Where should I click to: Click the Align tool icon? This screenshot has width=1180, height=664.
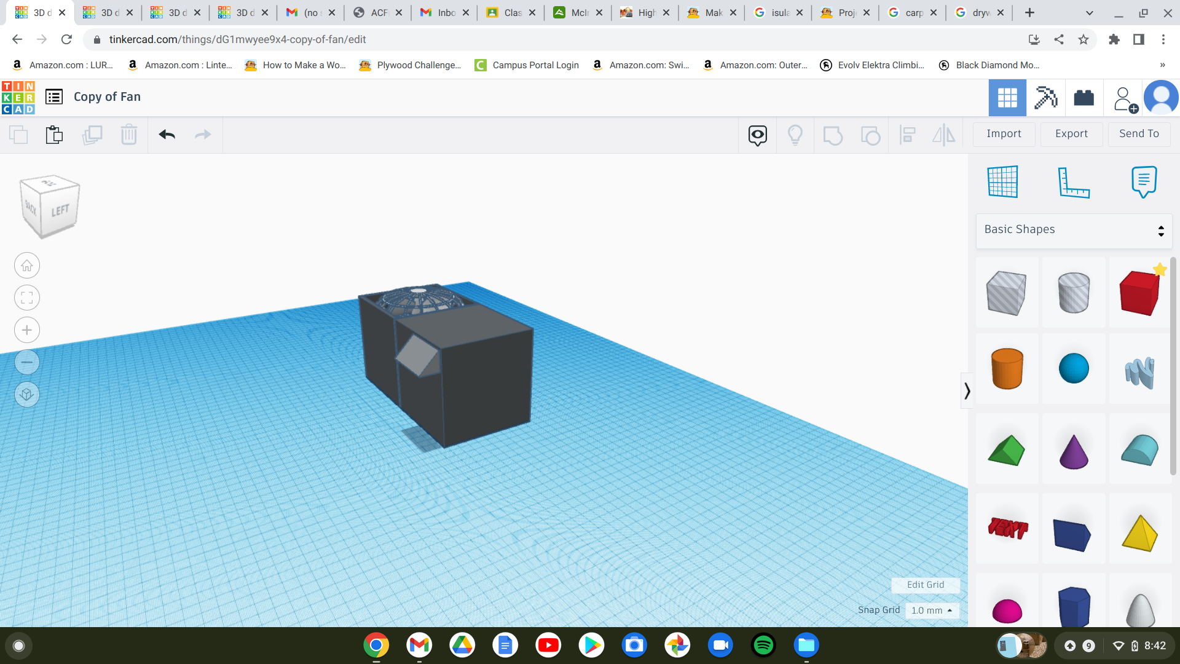(908, 135)
